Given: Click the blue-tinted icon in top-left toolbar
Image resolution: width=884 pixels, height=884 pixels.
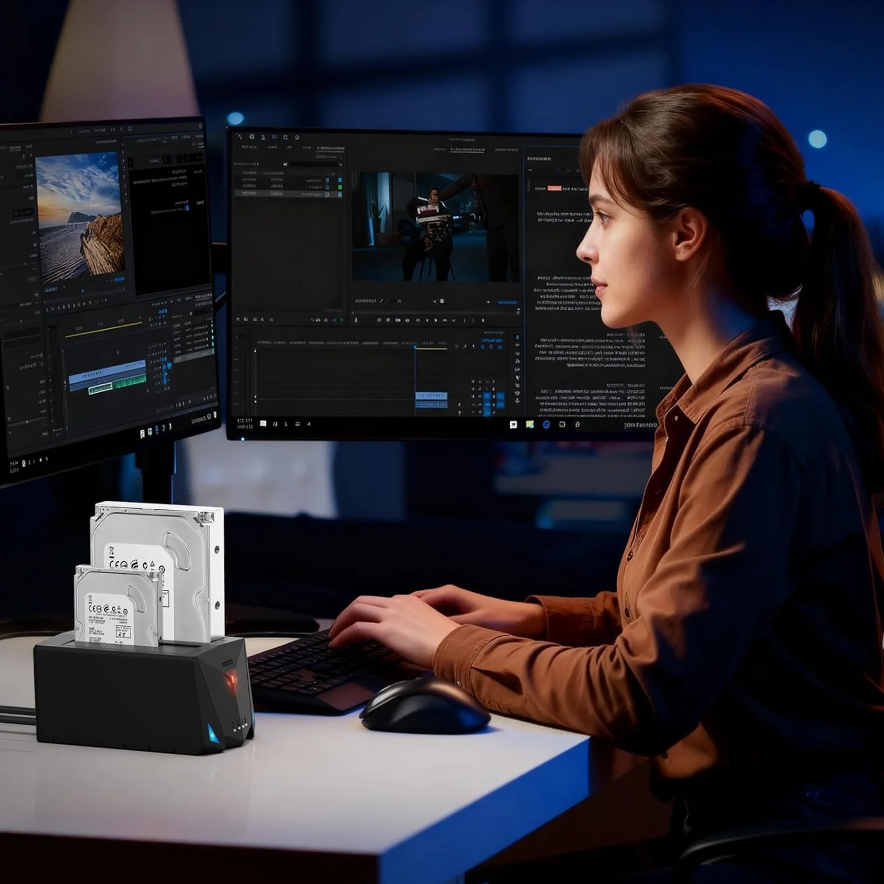Looking at the screenshot, I should [274, 137].
